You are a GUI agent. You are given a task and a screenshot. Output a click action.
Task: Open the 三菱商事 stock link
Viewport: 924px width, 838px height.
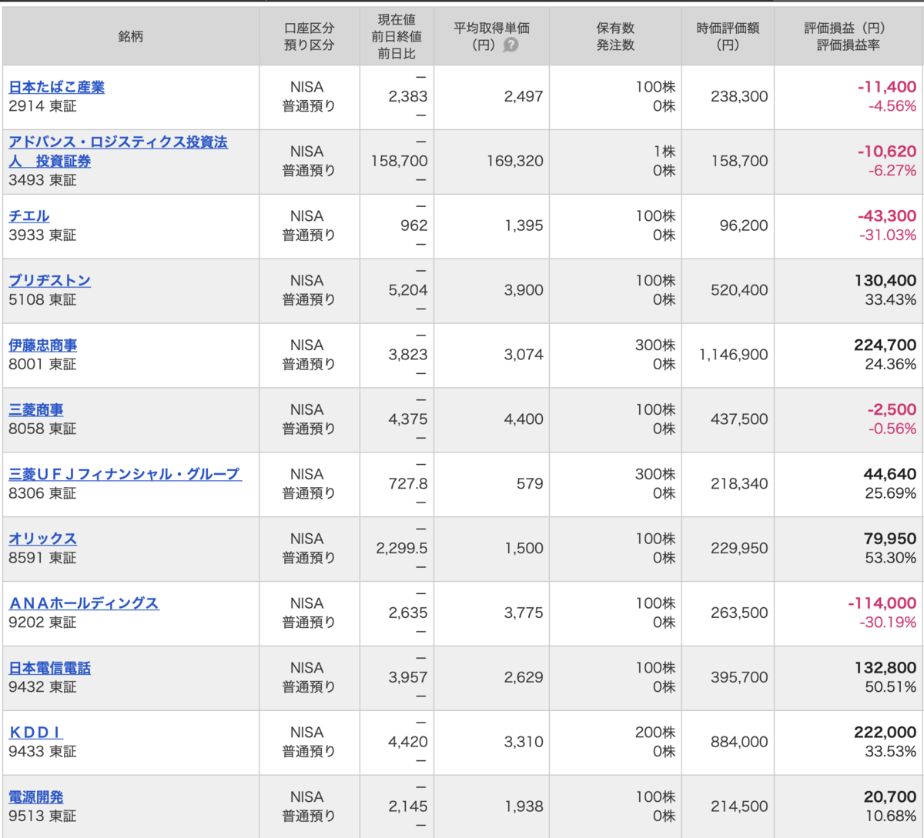(35, 410)
